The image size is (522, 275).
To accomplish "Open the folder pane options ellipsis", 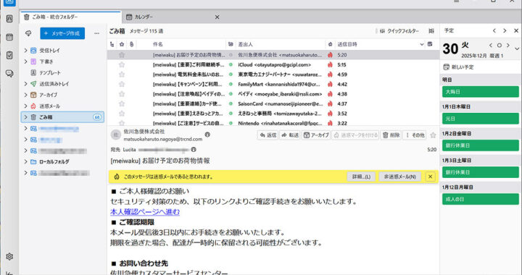I will click(96, 33).
